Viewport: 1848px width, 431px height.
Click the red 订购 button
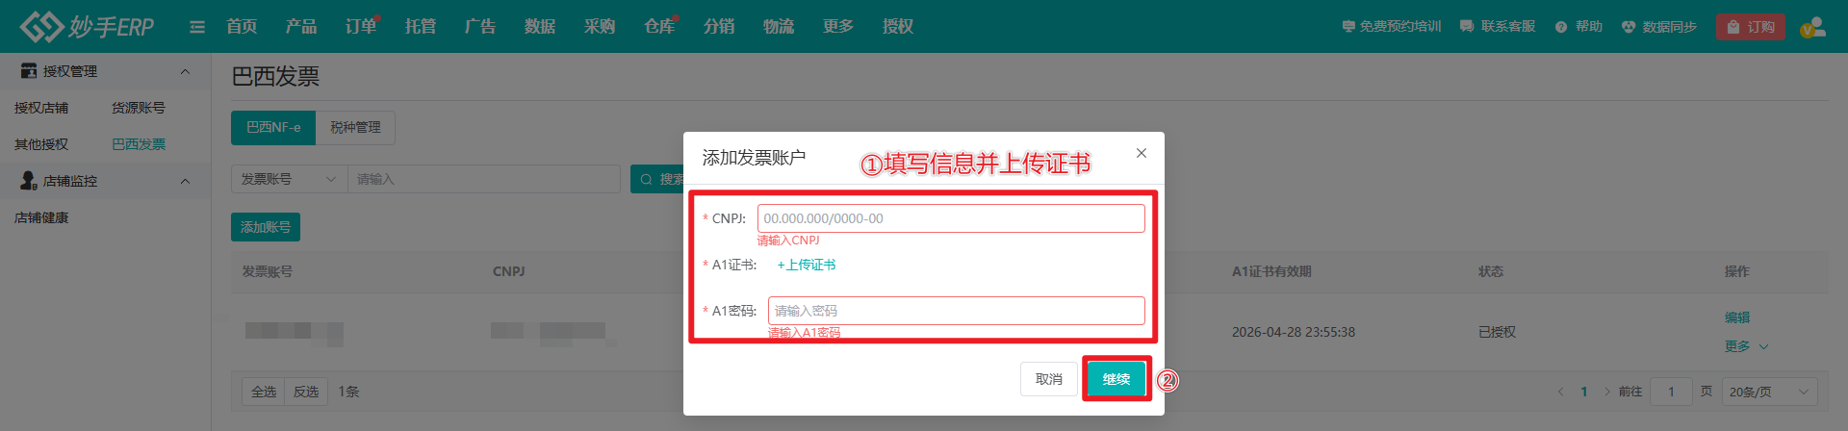pyautogui.click(x=1751, y=27)
